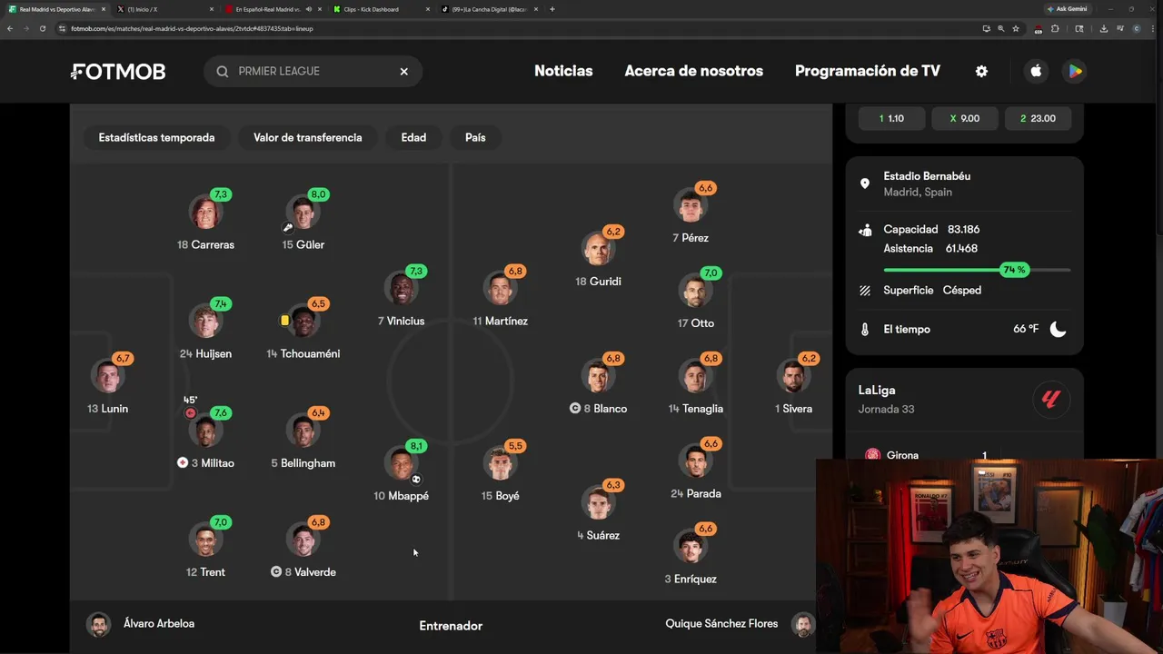
Task: Click Suárez player photo
Action: (599, 503)
